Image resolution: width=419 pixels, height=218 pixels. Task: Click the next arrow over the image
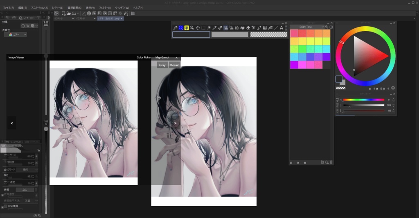pos(175,123)
